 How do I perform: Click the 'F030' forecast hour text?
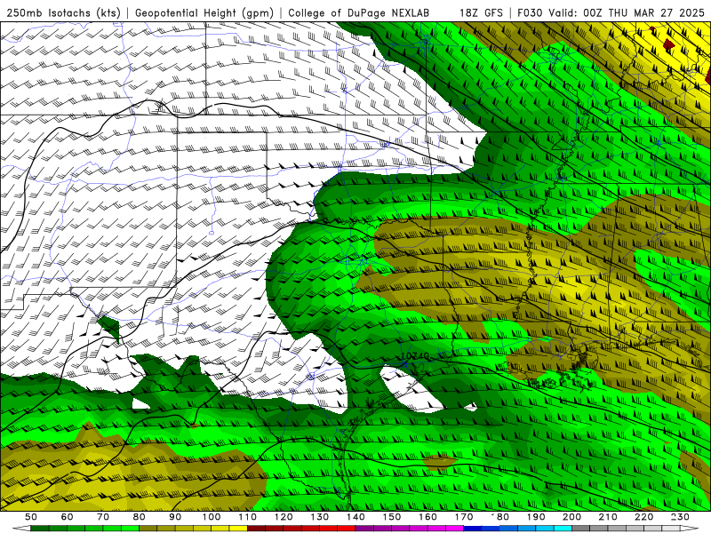530,12
